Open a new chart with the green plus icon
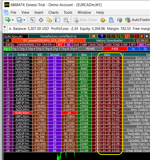The width and height of the screenshot is (150, 160). (8, 20)
